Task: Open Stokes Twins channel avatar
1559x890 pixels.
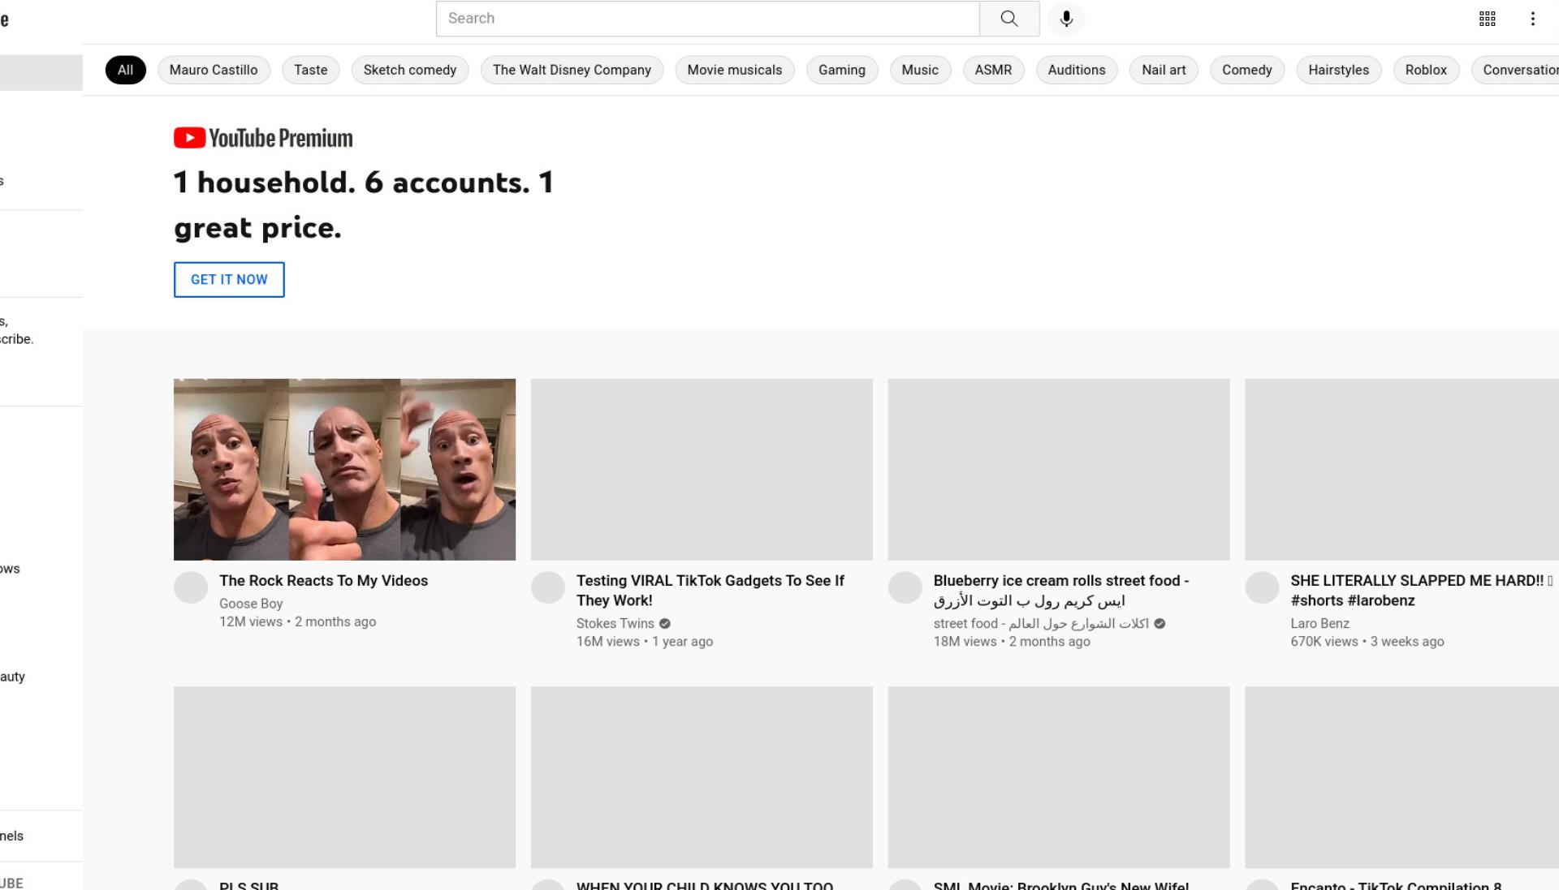Action: (548, 587)
